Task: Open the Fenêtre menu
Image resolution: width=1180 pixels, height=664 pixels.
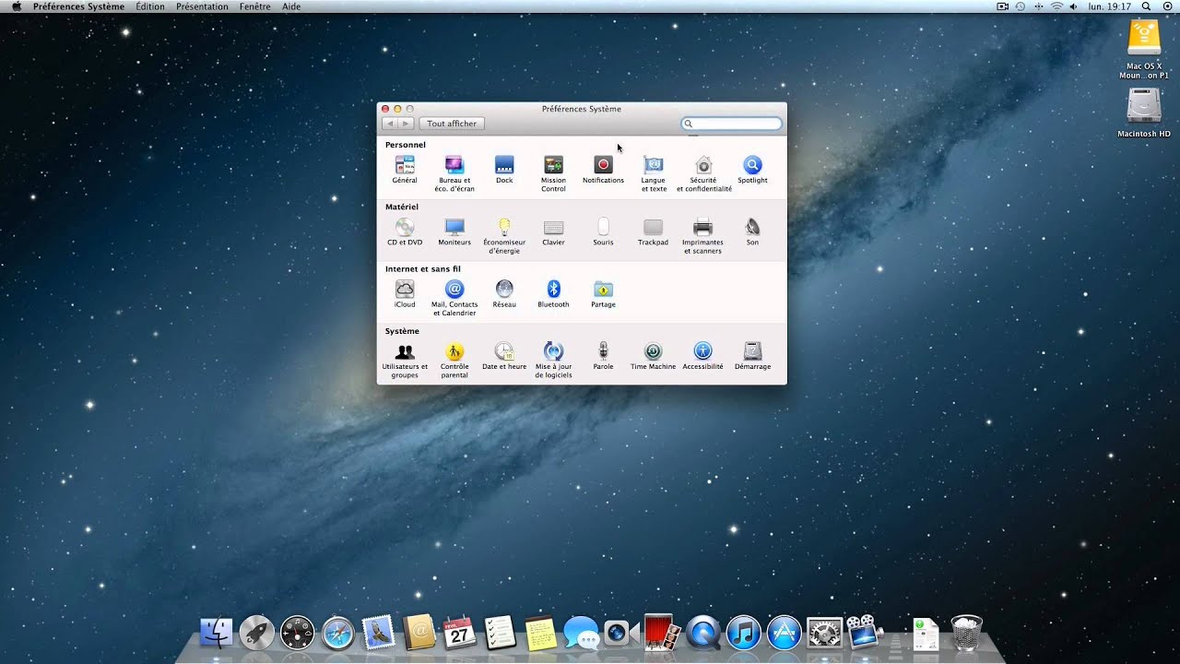Action: point(254,6)
